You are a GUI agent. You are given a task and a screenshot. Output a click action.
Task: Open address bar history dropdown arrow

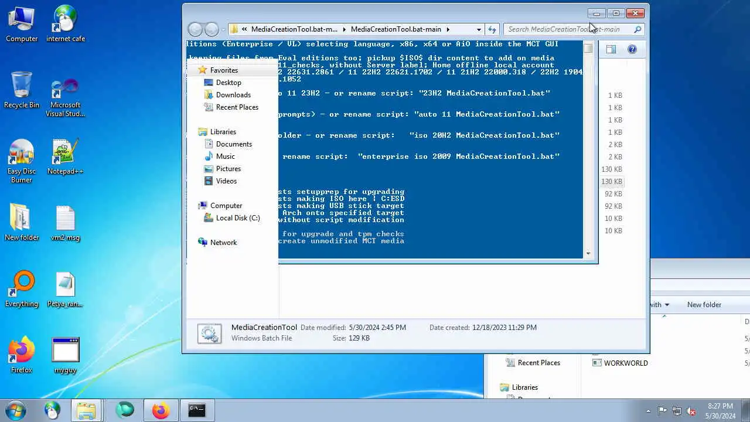pos(479,29)
